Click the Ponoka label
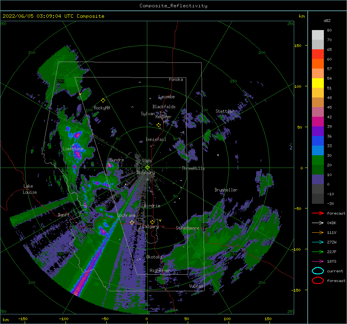Viewport: 347px width, 324px height. point(176,79)
